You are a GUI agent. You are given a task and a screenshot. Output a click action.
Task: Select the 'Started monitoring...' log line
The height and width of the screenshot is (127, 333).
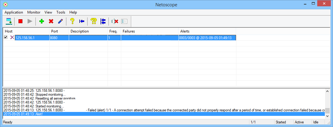164,106
